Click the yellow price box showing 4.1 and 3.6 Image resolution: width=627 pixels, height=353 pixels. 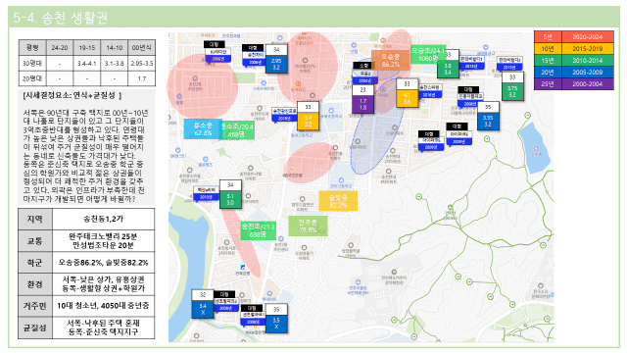tap(407, 98)
